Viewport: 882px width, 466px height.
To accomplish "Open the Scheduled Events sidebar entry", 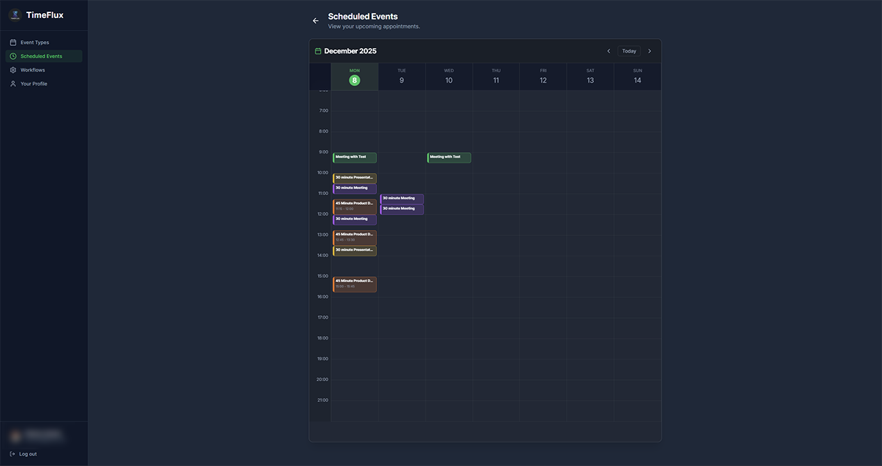I will [x=43, y=56].
